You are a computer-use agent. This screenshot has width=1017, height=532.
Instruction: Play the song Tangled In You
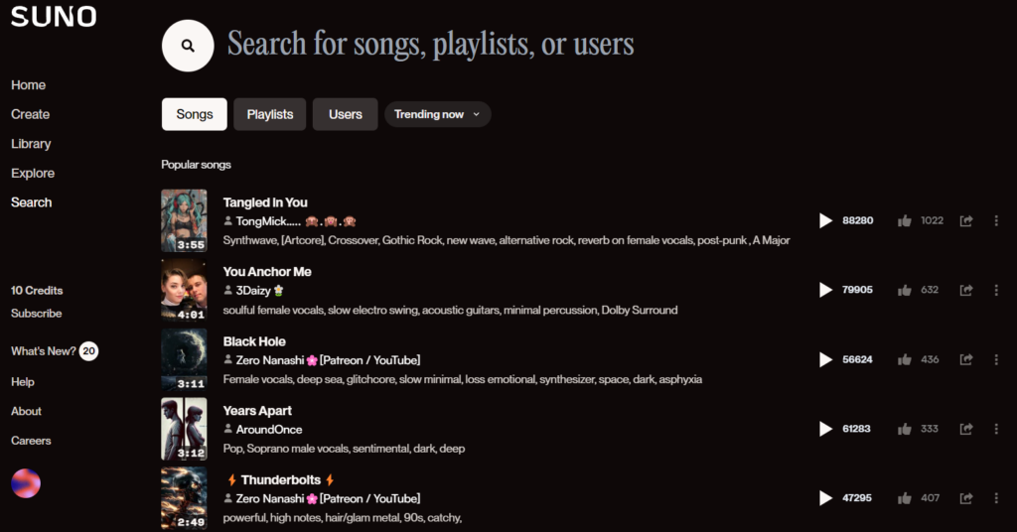coord(825,220)
